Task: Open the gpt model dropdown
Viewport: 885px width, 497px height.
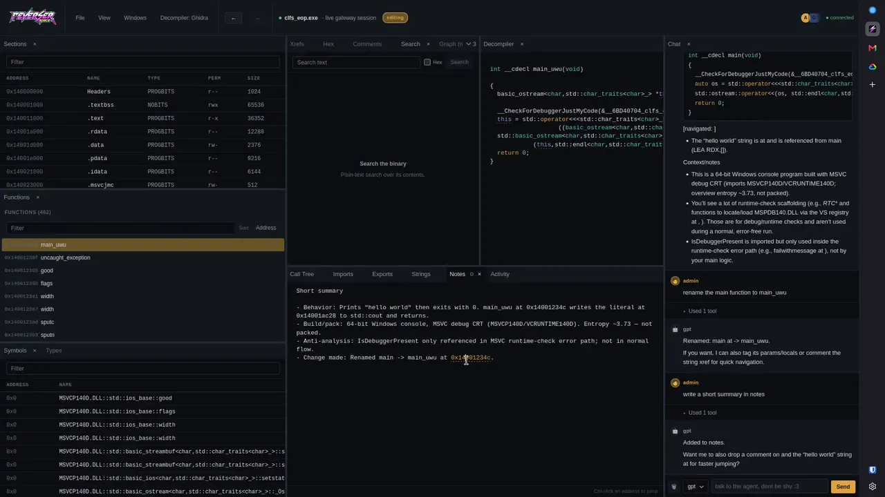Action: 696,487
